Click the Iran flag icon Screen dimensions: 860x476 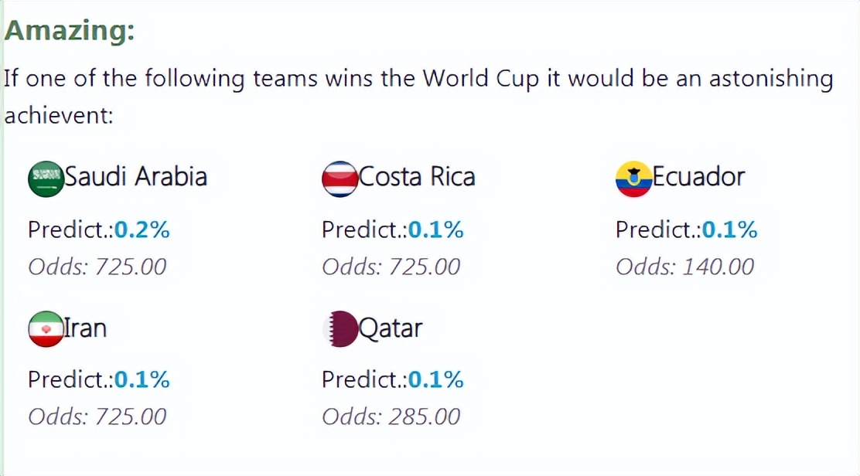click(46, 329)
